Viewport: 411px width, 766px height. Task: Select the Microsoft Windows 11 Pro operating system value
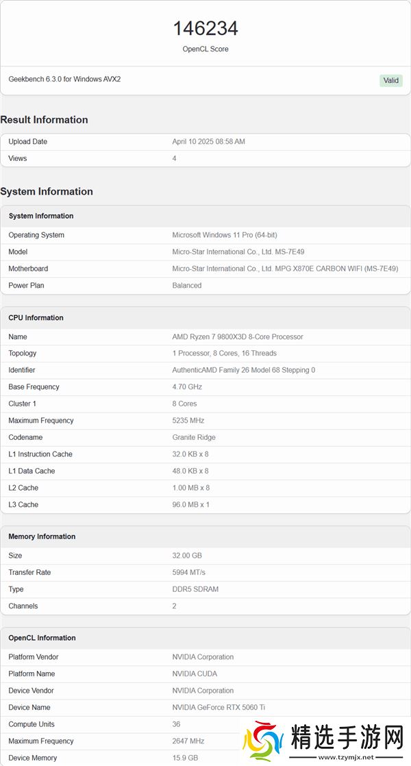225,235
